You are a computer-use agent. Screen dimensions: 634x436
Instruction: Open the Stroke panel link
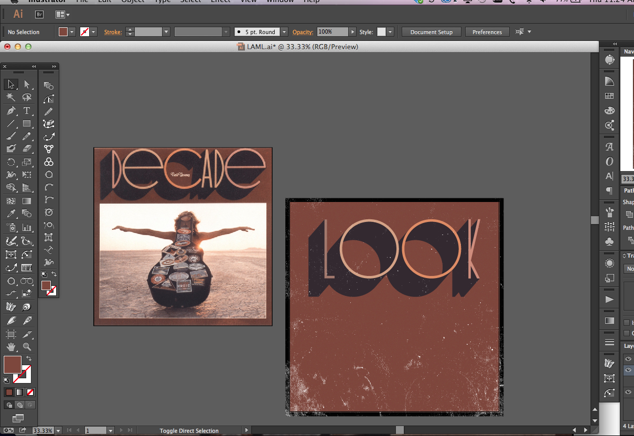click(x=113, y=32)
